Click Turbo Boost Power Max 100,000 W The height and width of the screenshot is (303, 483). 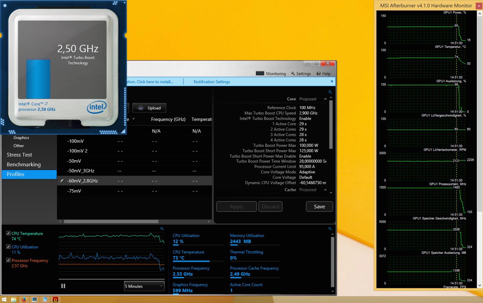click(309, 145)
